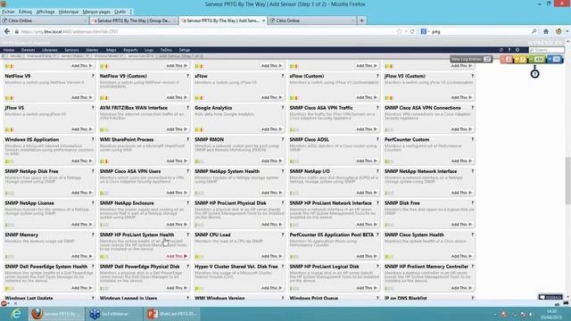Switch to PowerPoint in the taskbar
The height and width of the screenshot is (321, 571).
173,314
